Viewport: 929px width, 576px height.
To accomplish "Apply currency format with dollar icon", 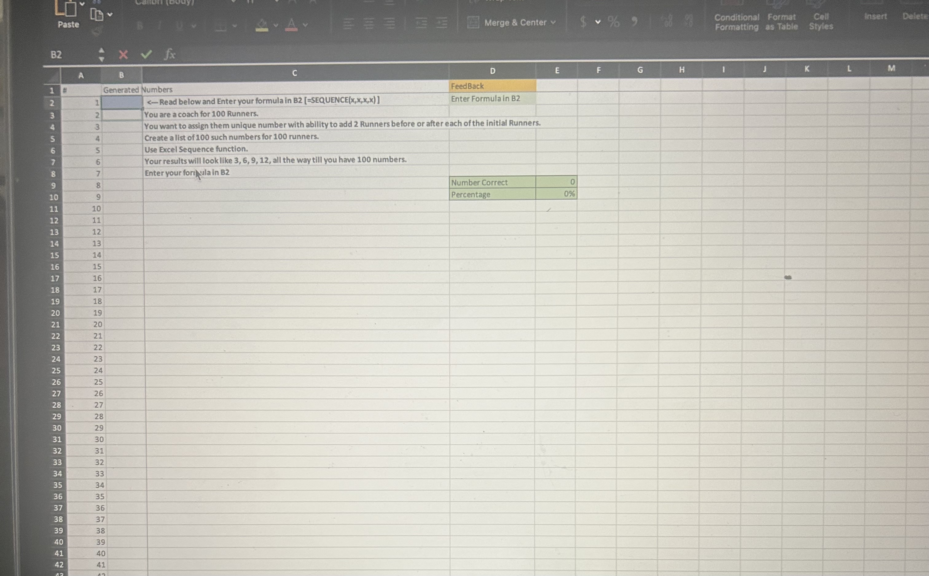I will point(583,22).
